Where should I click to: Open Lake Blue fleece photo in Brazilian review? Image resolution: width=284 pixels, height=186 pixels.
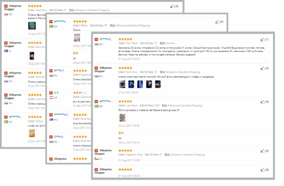(x=122, y=118)
